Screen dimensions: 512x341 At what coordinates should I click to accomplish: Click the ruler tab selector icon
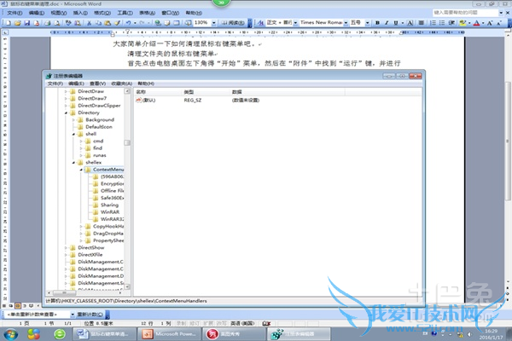click(5, 32)
